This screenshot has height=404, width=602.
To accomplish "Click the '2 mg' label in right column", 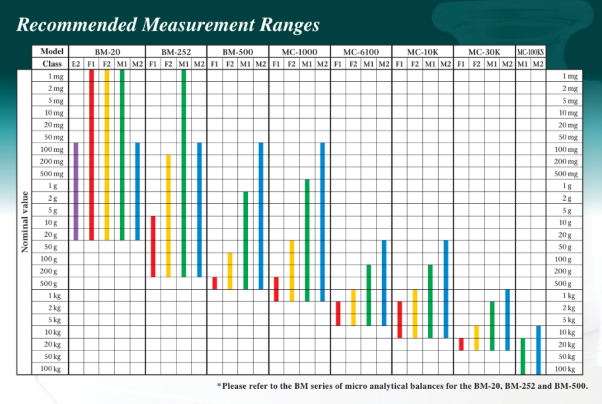I will 570,88.
